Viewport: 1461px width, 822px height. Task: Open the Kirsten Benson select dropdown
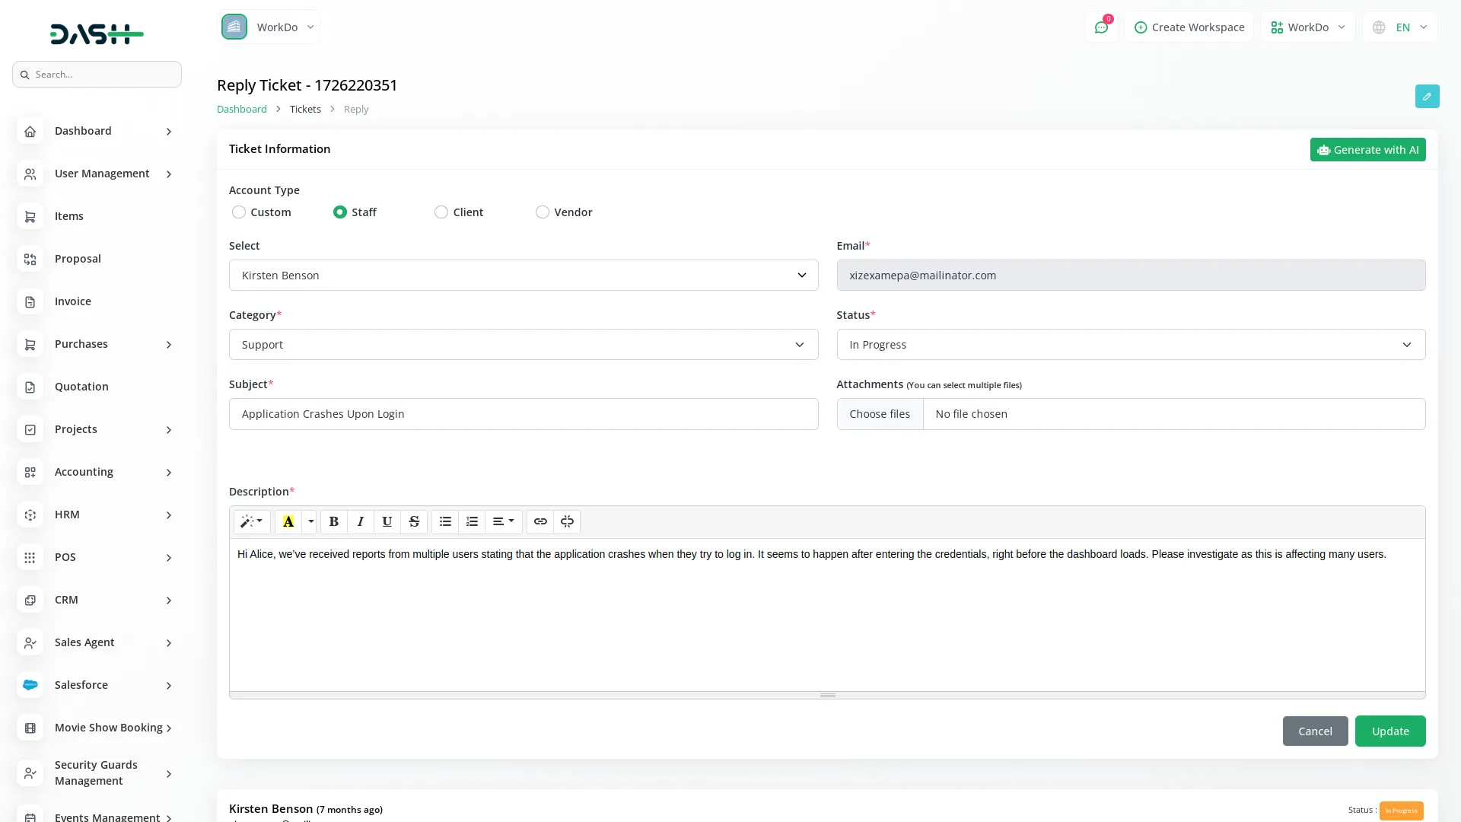[524, 276]
